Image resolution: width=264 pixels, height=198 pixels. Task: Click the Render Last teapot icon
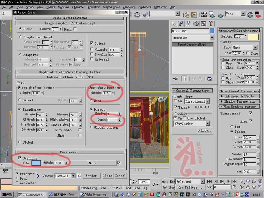coord(250,15)
